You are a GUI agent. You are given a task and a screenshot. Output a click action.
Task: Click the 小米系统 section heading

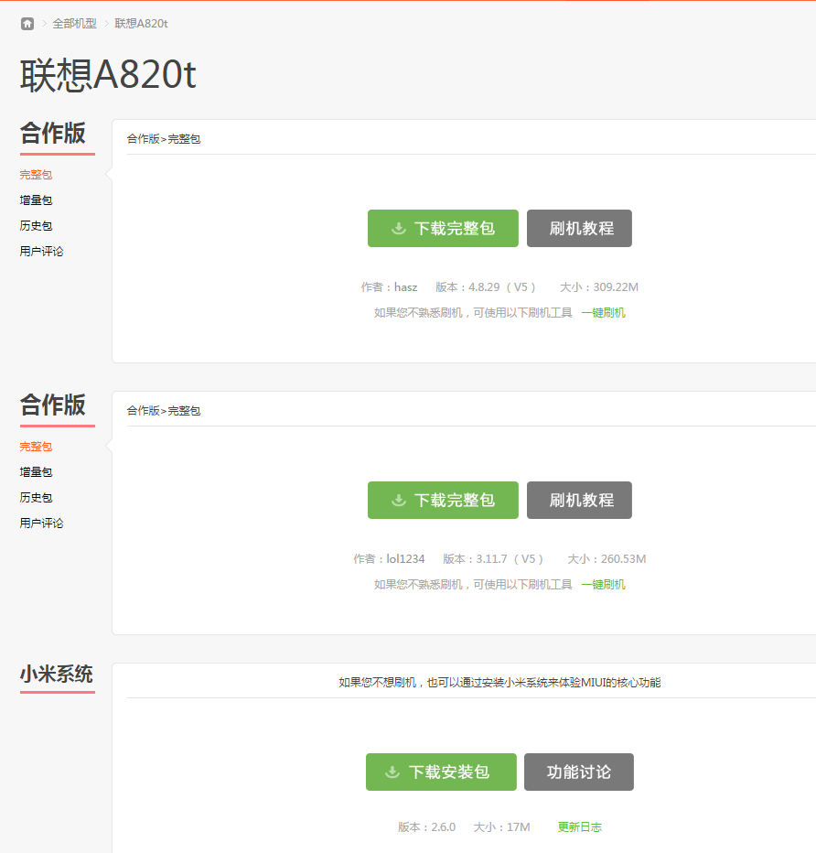coord(57,674)
